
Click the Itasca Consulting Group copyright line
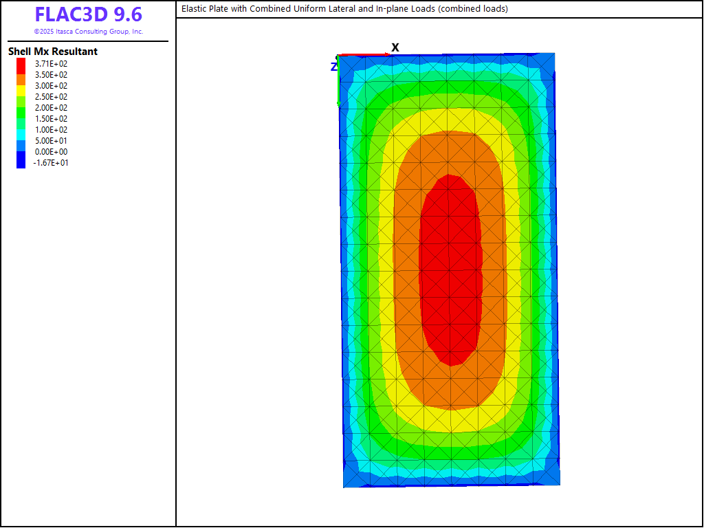[x=88, y=32]
